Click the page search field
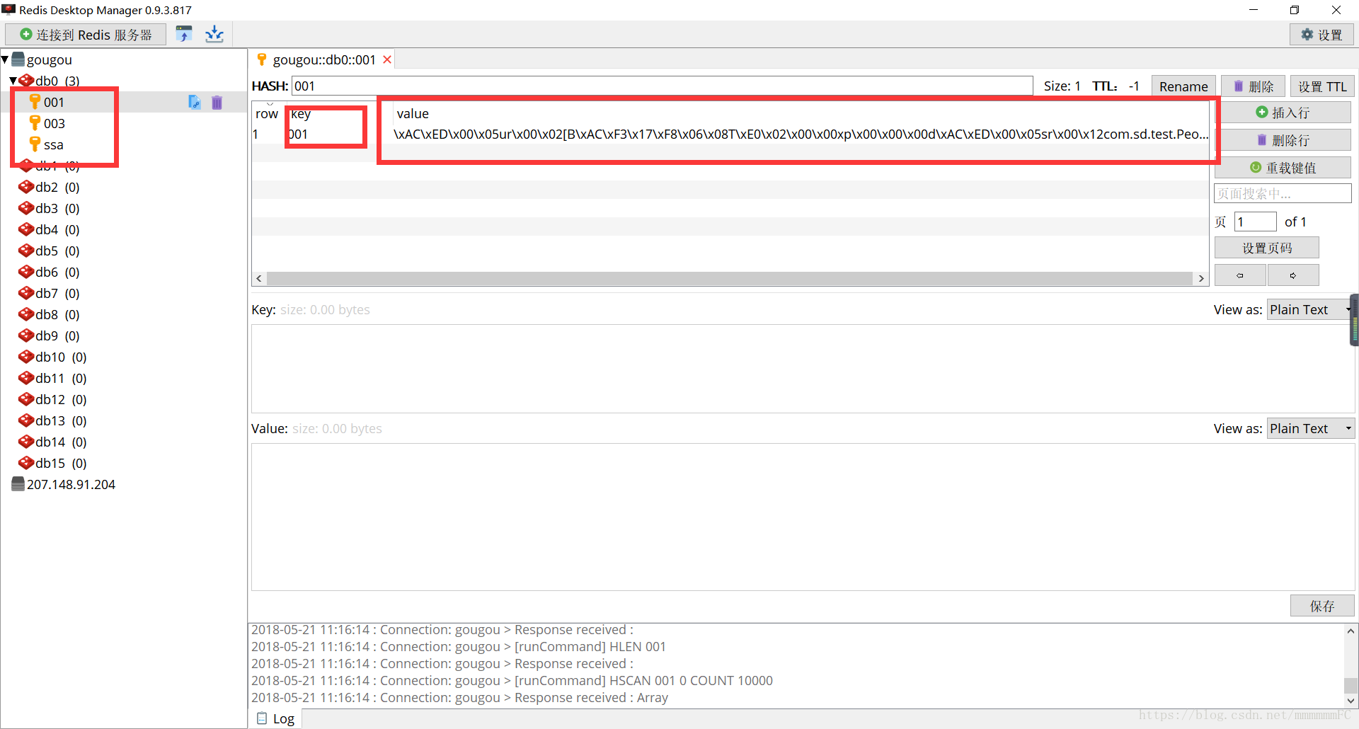The height and width of the screenshot is (729, 1359). [x=1283, y=194]
